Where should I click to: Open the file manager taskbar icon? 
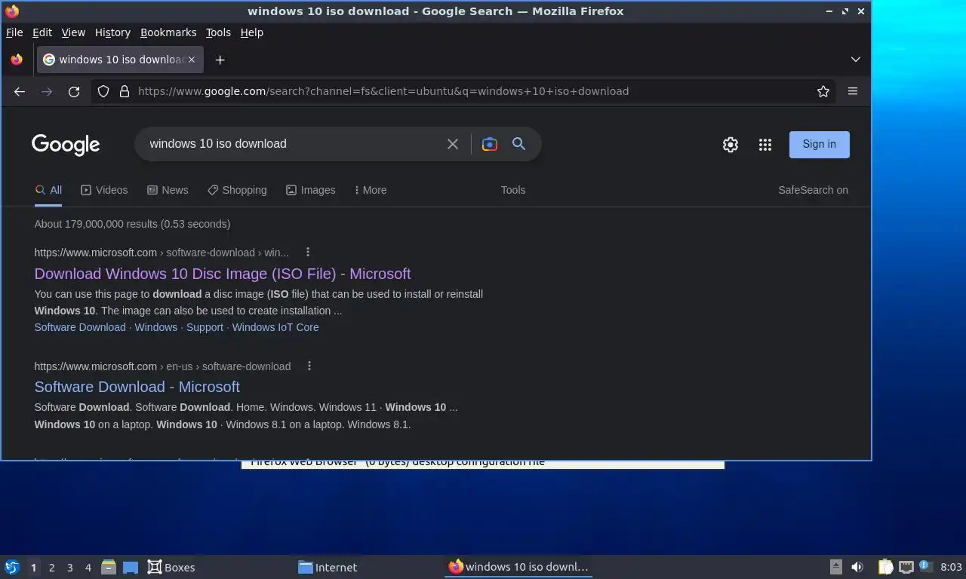click(109, 567)
